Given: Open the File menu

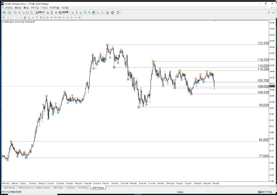Looking at the screenshot, I should [x=9, y=8].
